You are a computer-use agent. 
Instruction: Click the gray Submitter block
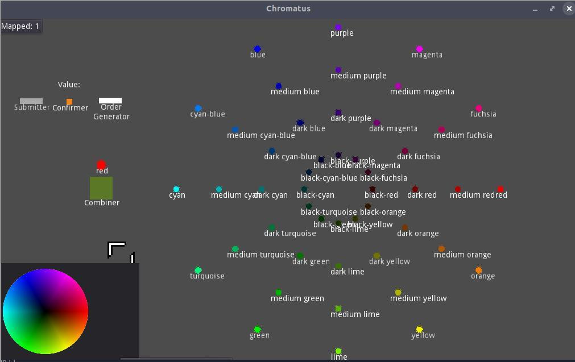[31, 101]
